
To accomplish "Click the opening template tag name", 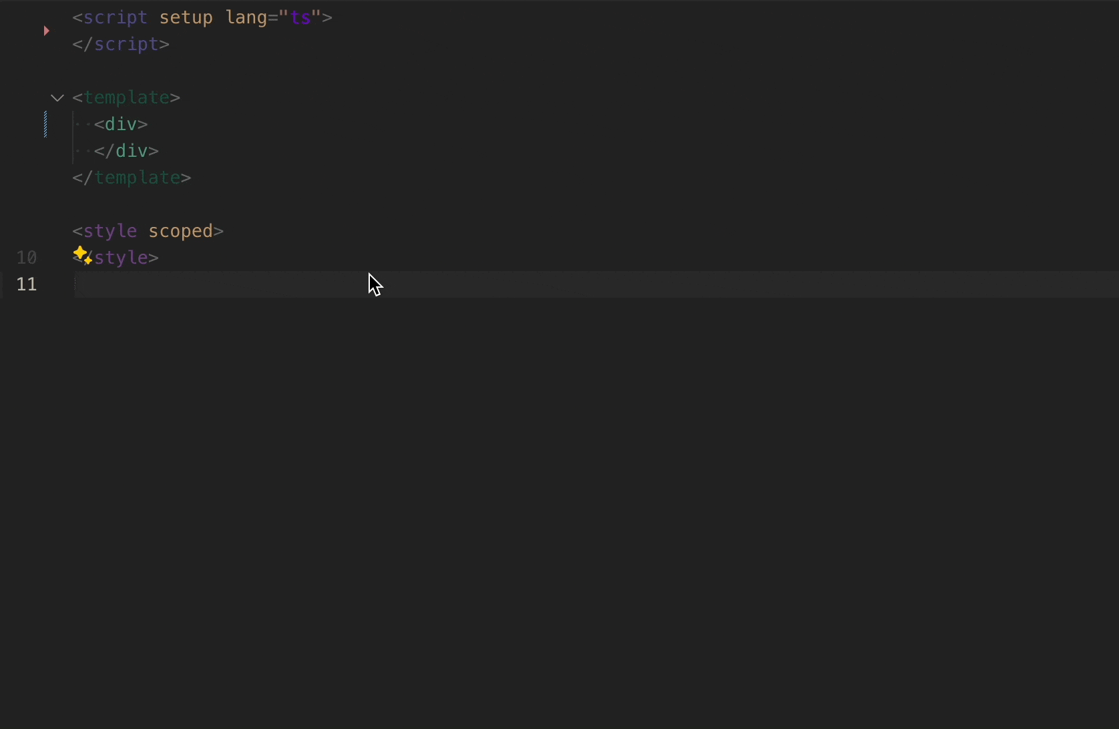I will point(126,97).
